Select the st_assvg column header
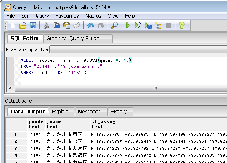 point(159,124)
